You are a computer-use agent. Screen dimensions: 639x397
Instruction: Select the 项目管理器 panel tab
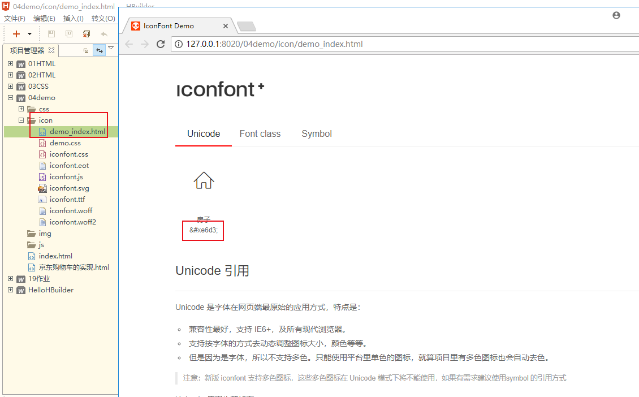(27, 50)
